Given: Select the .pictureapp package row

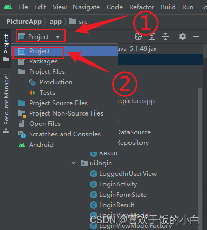Looking at the screenshot, I should click(136, 101).
